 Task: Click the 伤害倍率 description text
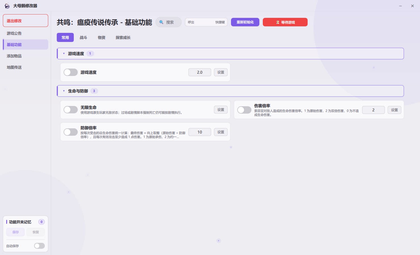[306, 113]
